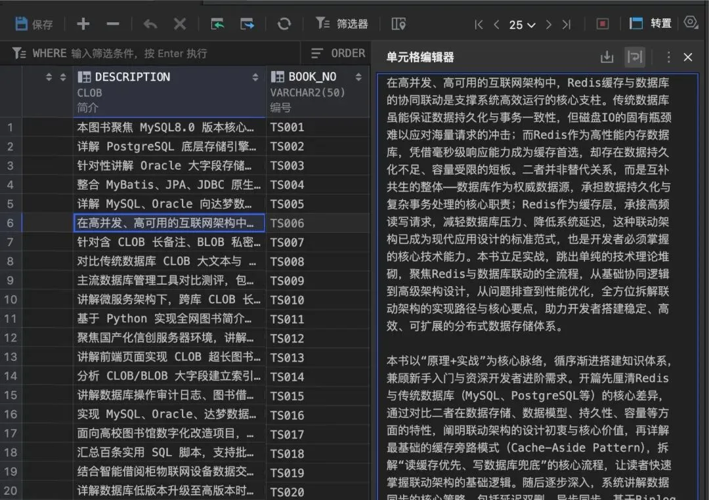Click row number 10 header
Screen dimensions: 709x500
(x=11, y=299)
